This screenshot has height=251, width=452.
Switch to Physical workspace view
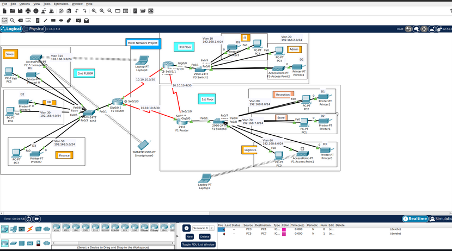[x=34, y=29]
